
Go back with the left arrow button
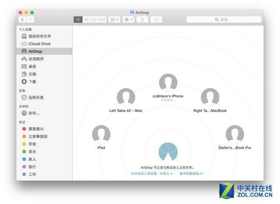click(22, 20)
